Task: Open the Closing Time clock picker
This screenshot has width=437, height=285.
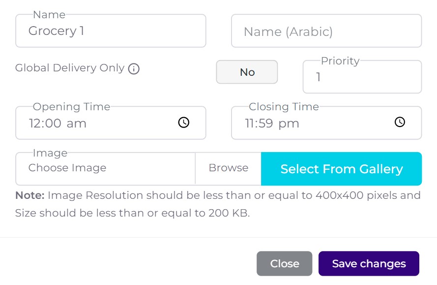Action: [400, 122]
